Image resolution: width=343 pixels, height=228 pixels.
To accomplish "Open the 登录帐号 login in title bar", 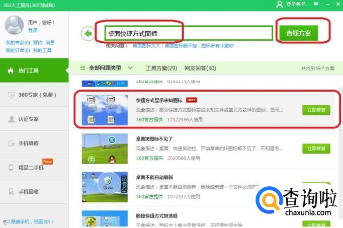I will click(x=296, y=4).
